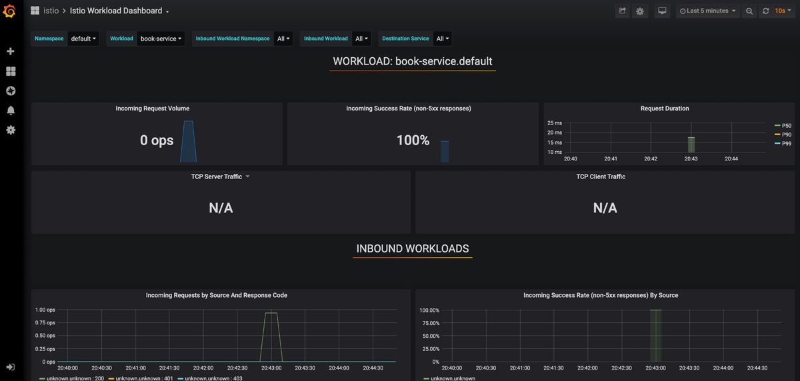Click the Sign in icon at sidebar bottom

tap(11, 367)
